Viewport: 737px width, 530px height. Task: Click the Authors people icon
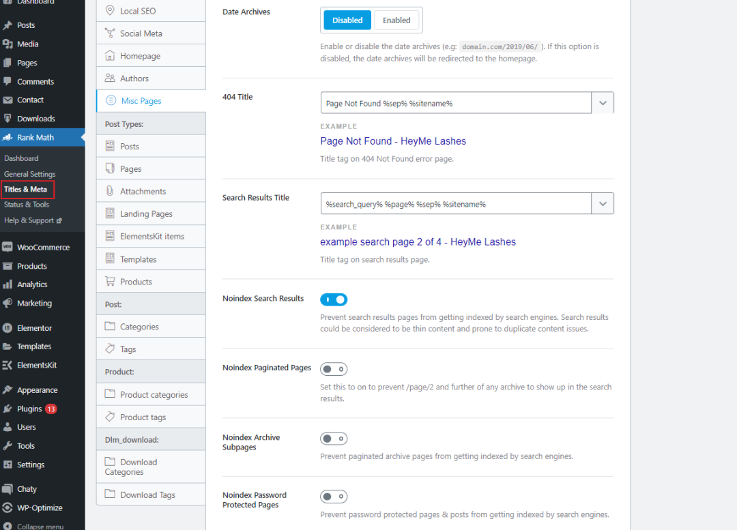(110, 78)
